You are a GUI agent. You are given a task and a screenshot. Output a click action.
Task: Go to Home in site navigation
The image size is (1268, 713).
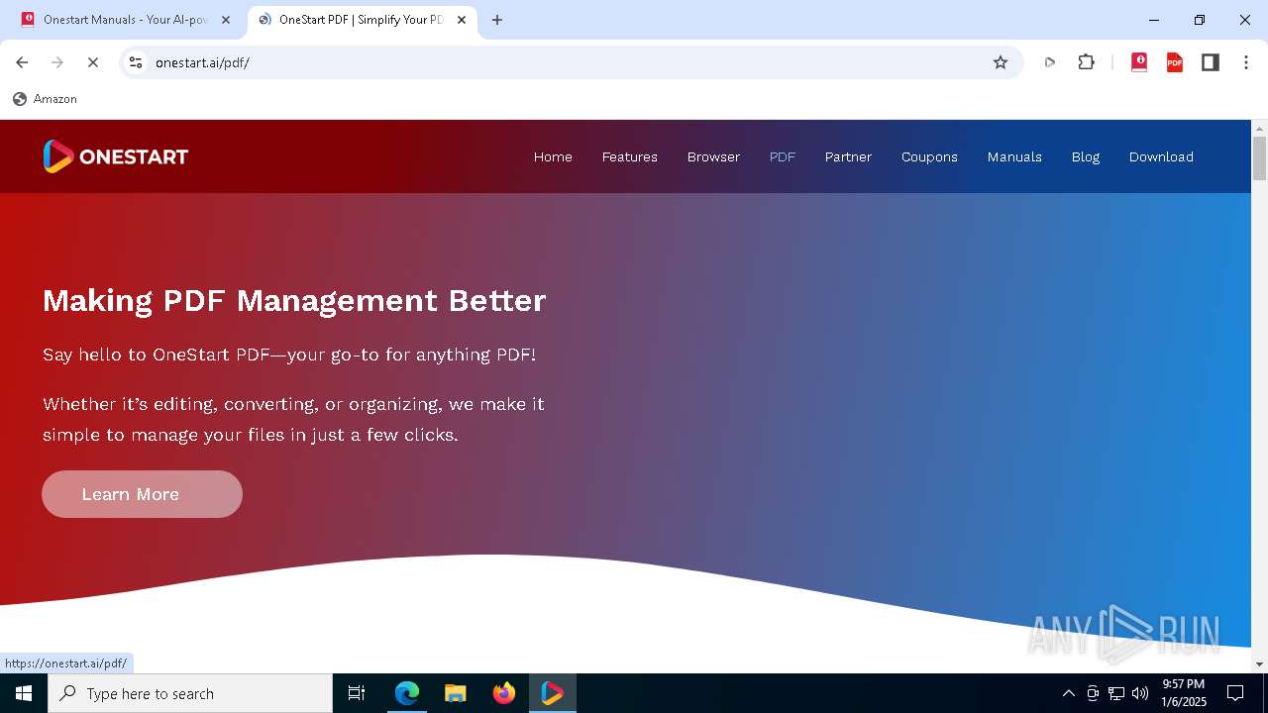pos(553,156)
